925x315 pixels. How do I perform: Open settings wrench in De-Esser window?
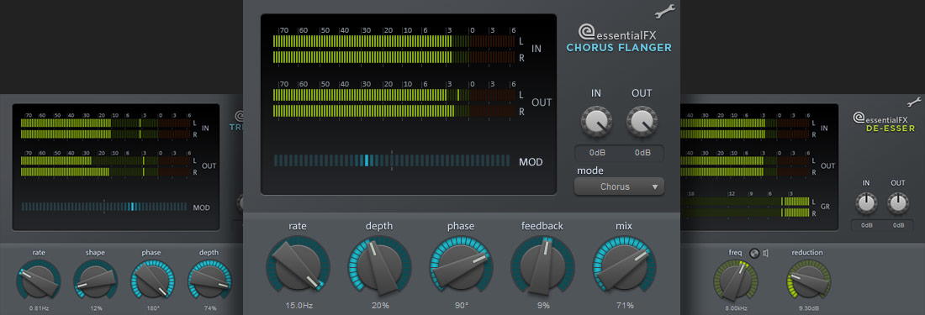coord(914,102)
